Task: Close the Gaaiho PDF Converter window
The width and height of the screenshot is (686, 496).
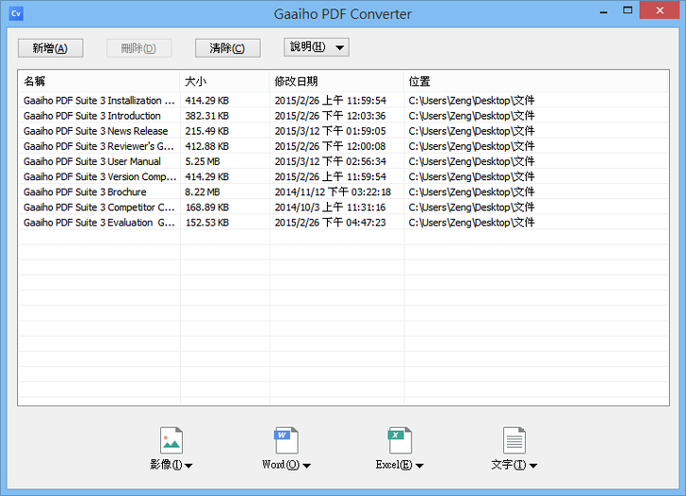Action: pyautogui.click(x=660, y=10)
